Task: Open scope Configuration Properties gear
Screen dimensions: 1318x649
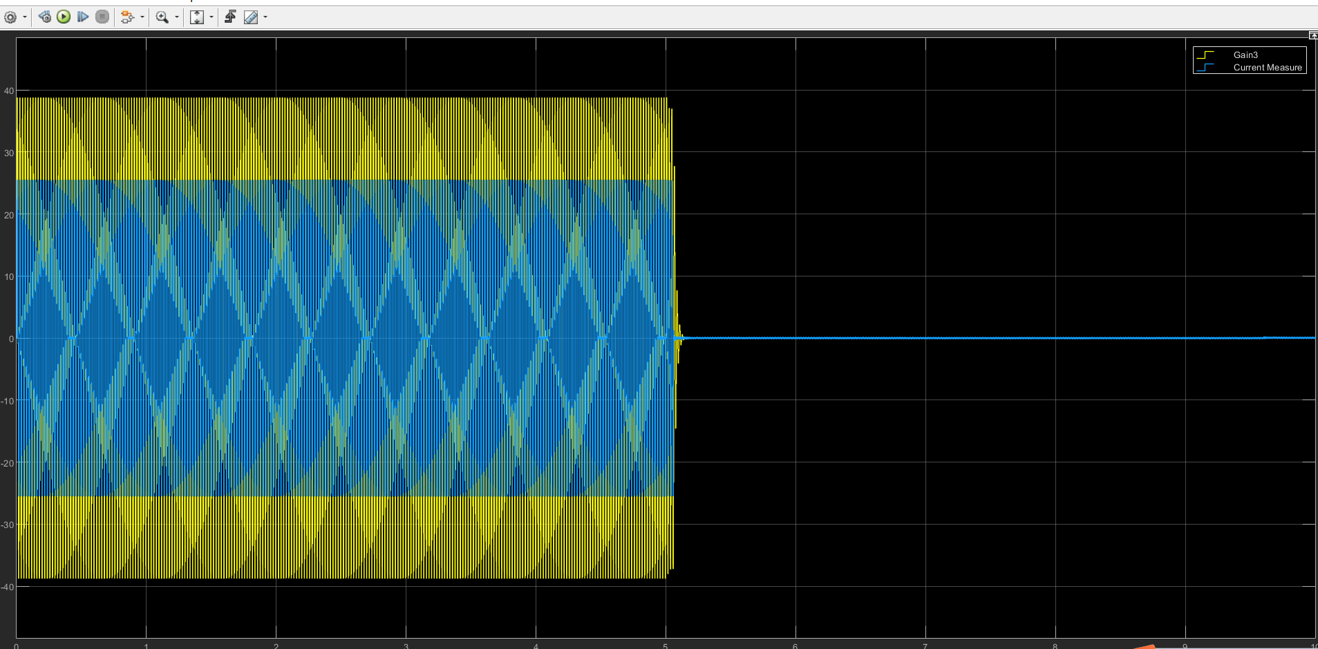Action: [10, 17]
